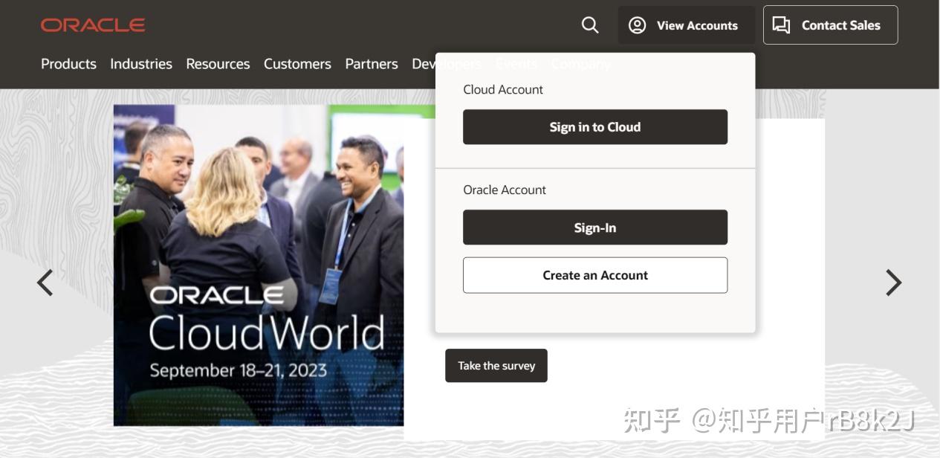Click the Contact Sales button
Viewport: 940px width, 458px height.
pos(830,25)
